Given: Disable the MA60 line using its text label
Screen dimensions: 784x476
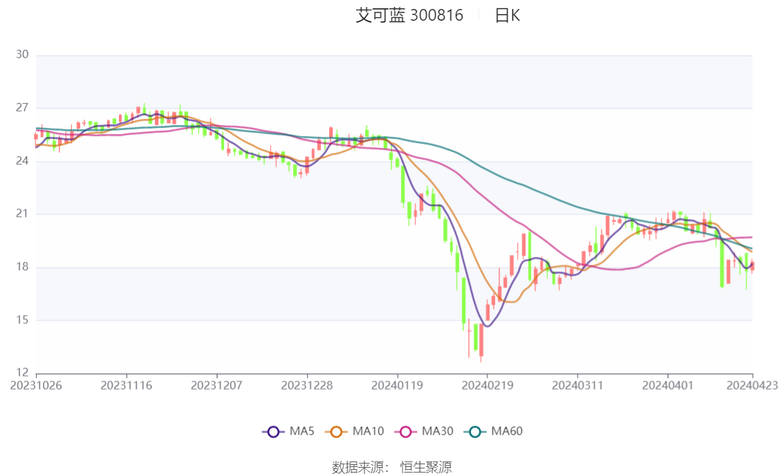Looking at the screenshot, I should 507,432.
